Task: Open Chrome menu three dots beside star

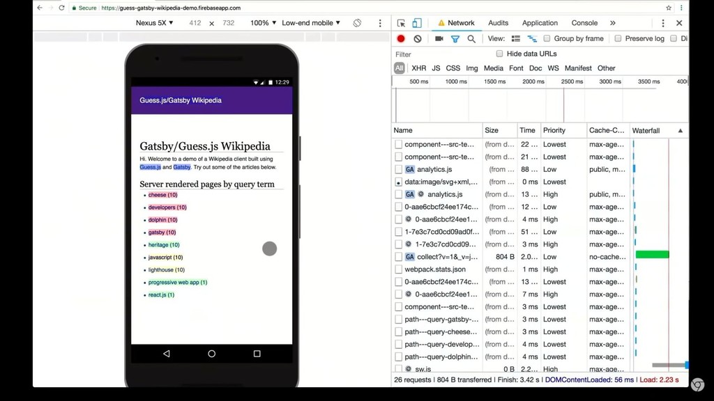Action: tap(681, 8)
